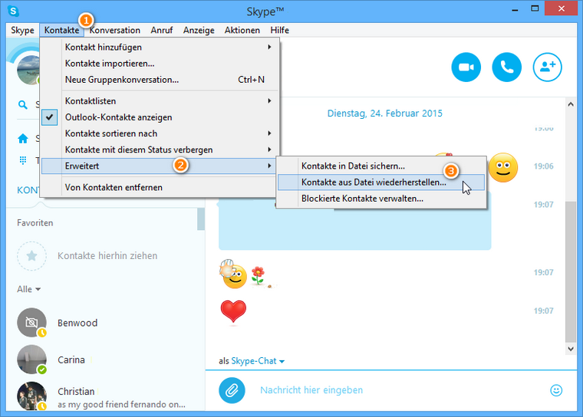Go to Skype Home house icon
Image resolution: width=583 pixels, height=417 pixels.
(x=23, y=139)
